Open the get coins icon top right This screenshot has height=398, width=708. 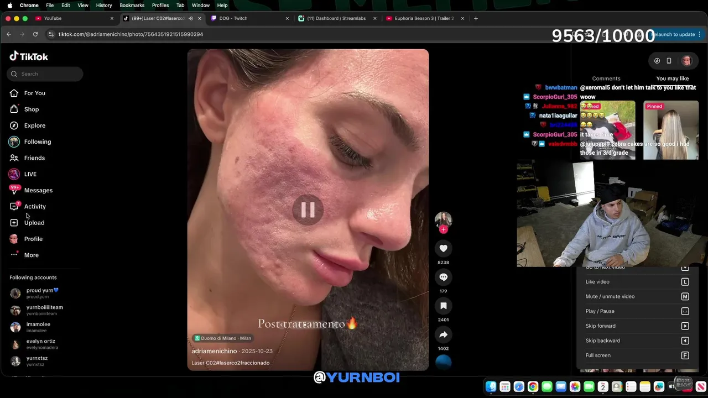[657, 61]
